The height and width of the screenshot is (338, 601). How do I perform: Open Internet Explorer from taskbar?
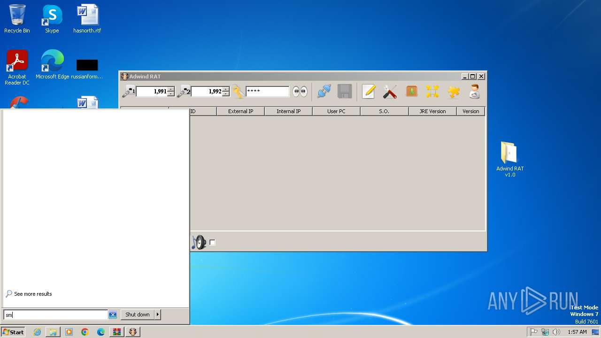(x=37, y=332)
